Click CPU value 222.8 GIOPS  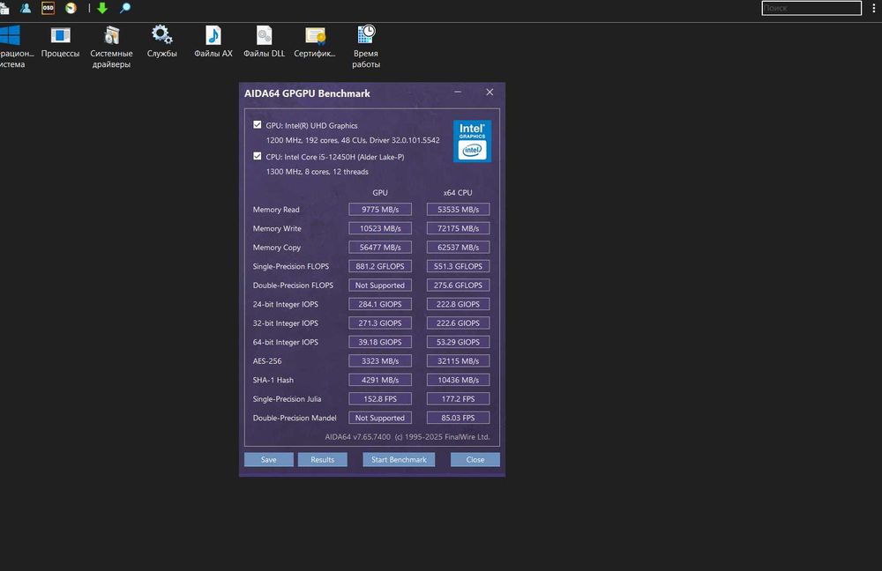(458, 304)
